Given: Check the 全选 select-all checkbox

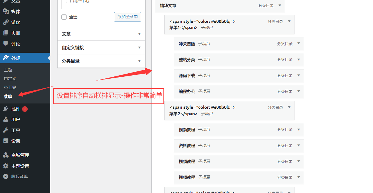Looking at the screenshot, I should (64, 17).
